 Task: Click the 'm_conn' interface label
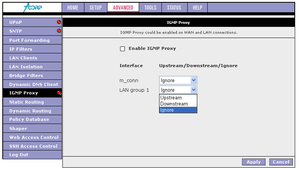coord(129,81)
